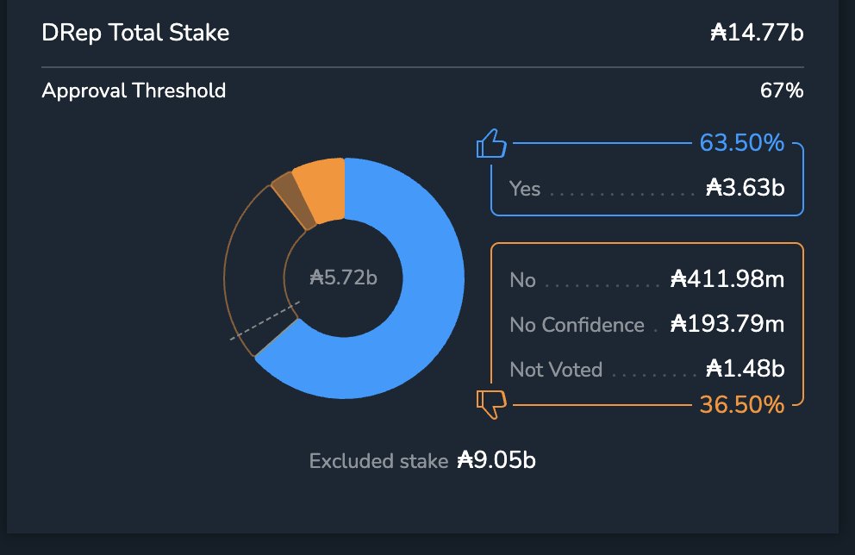The image size is (855, 555).
Task: Click the Yes row label
Action: click(525, 188)
